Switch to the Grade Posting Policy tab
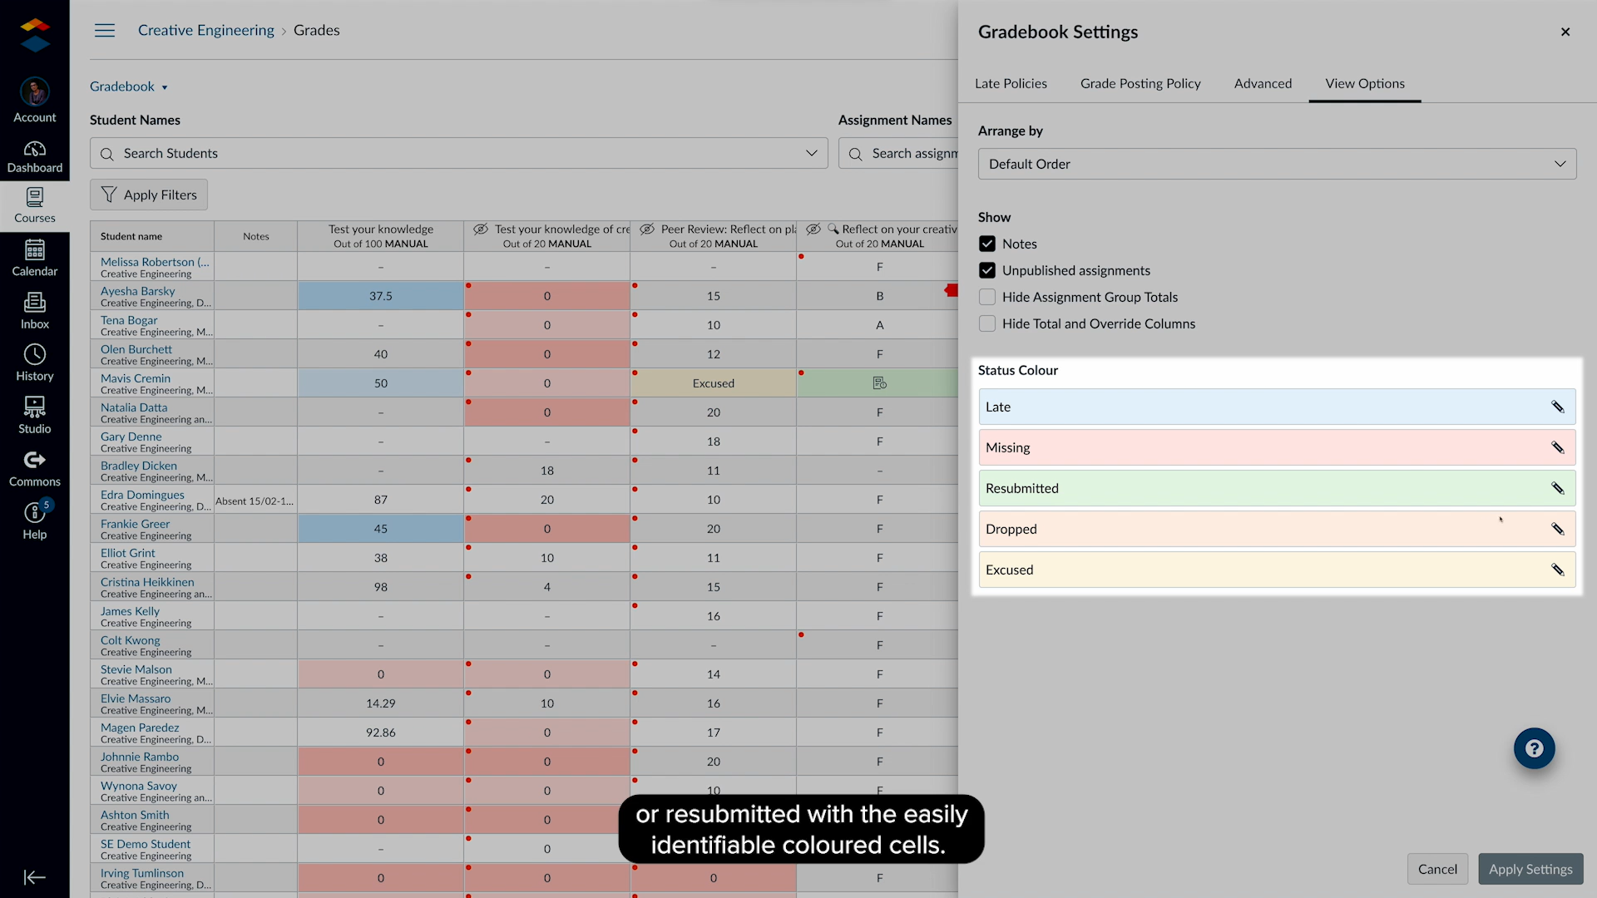Screen dimensions: 1597x898 pos(1140,83)
